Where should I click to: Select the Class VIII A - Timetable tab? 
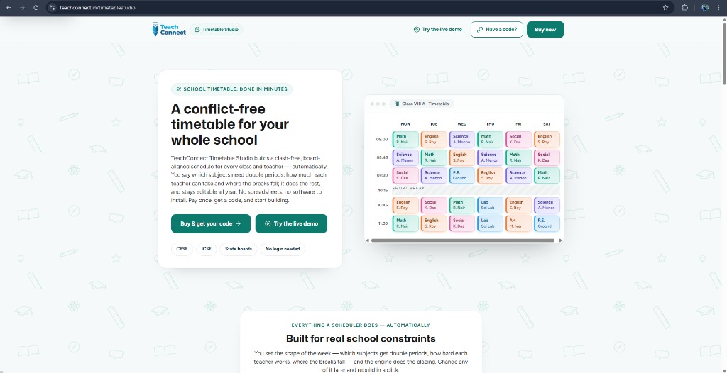pos(422,104)
